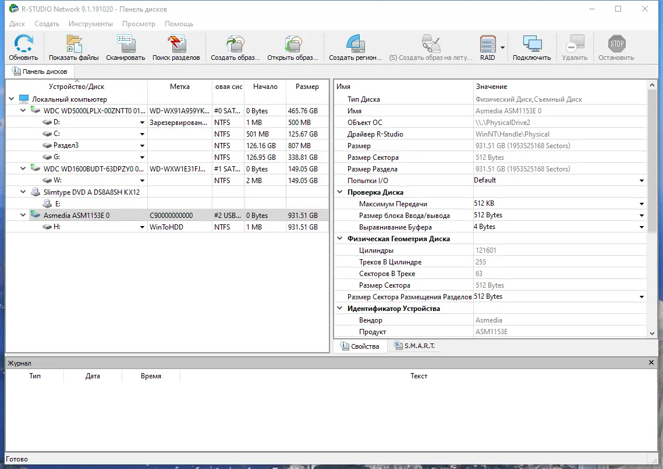This screenshot has width=663, height=469.
Task: Open the Диск menu
Action: 16,24
